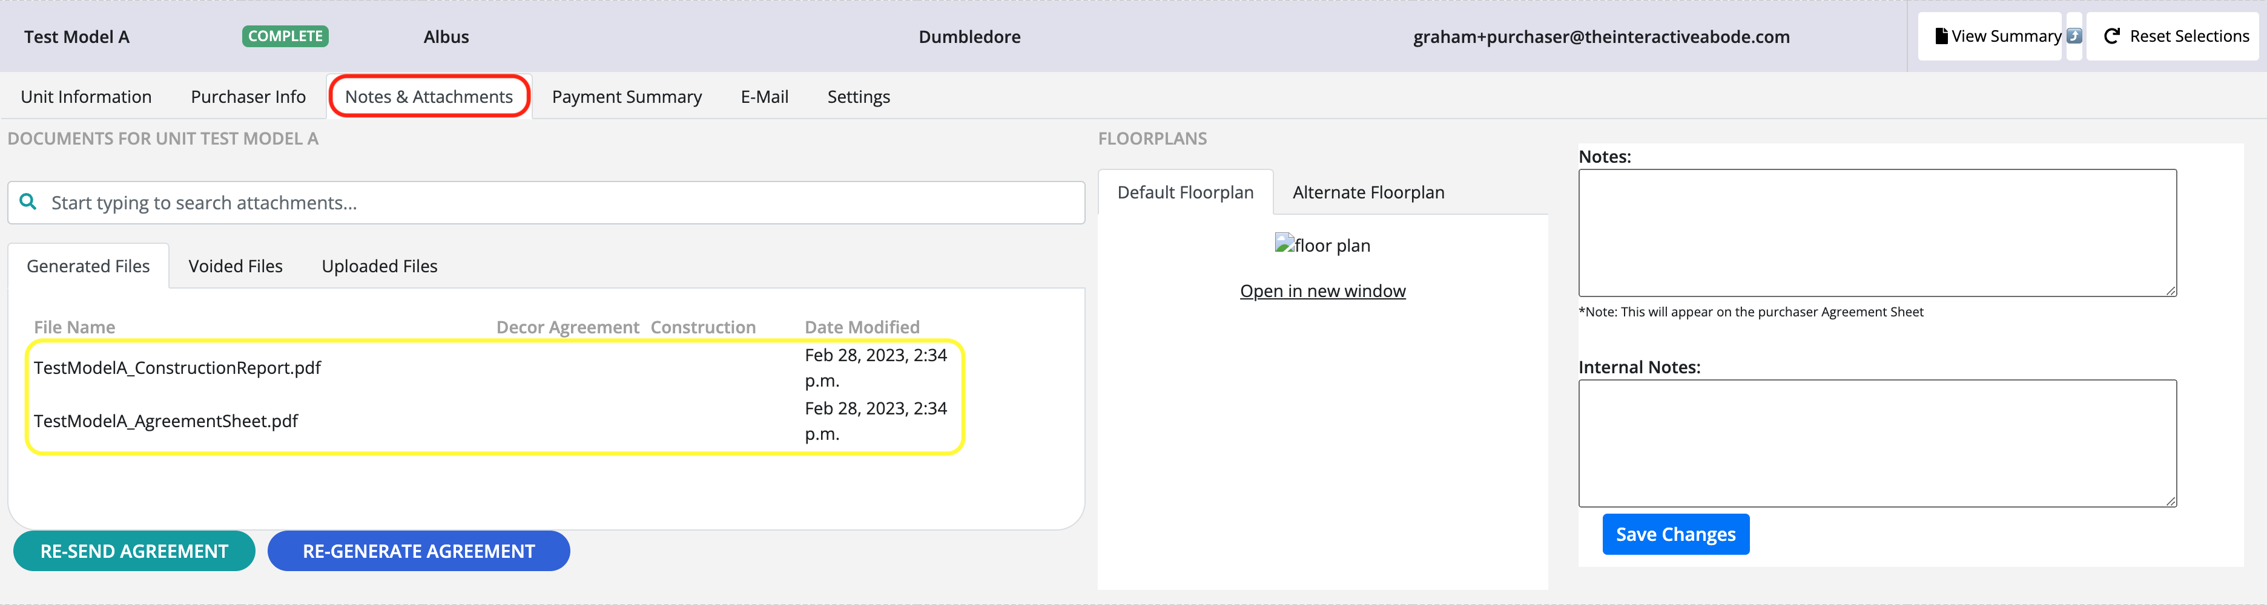Click the blue curved-arrow emoji button

click(2074, 36)
